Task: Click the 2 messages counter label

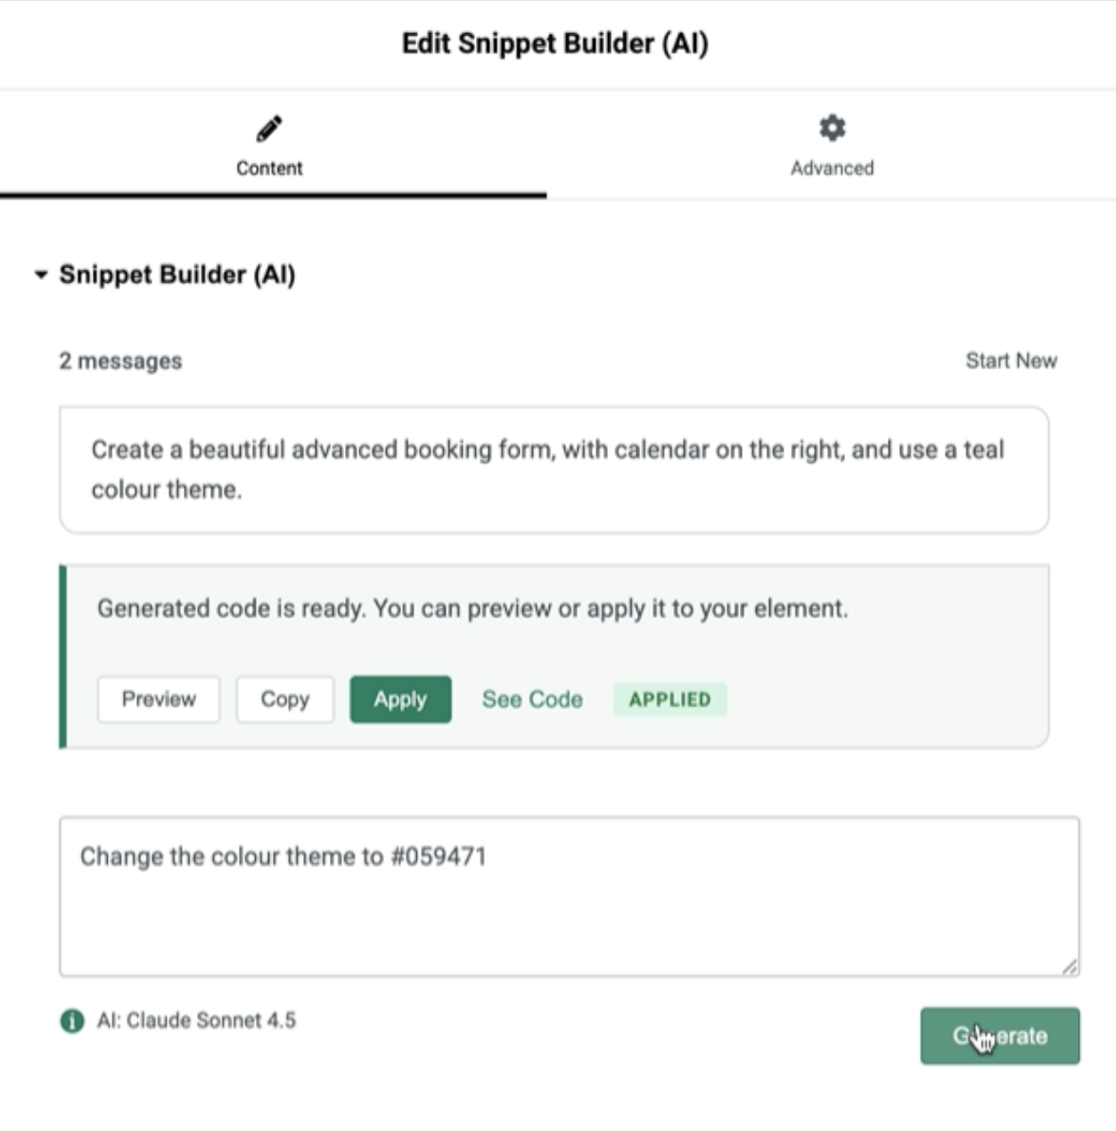Action: pyautogui.click(x=119, y=360)
